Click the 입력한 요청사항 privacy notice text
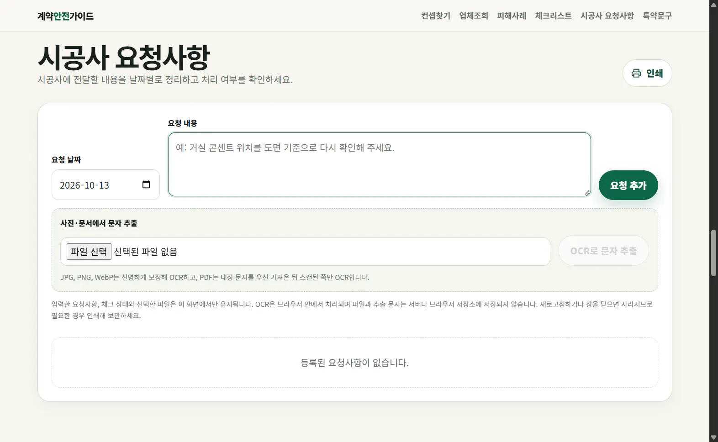718x442 pixels. tap(352, 310)
